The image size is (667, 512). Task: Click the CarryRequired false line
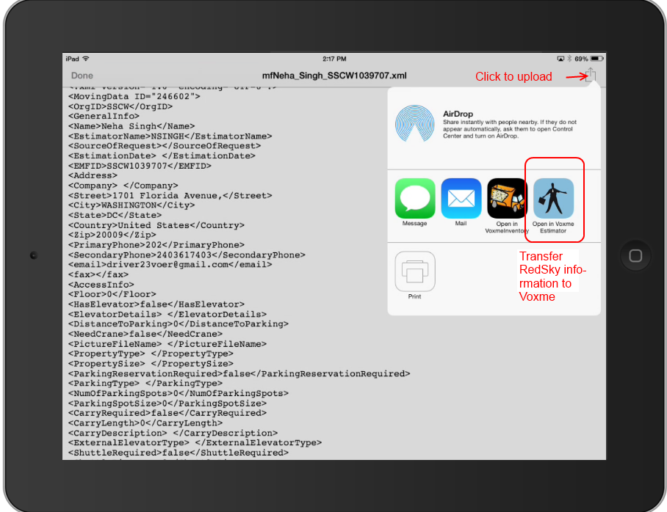click(167, 413)
